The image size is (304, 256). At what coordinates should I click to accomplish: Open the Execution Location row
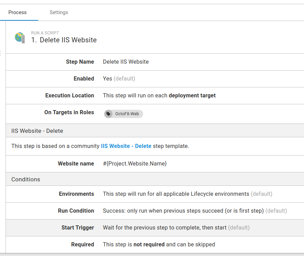point(155,96)
